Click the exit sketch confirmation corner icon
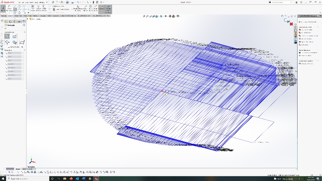The image size is (322, 181). pos(287,21)
